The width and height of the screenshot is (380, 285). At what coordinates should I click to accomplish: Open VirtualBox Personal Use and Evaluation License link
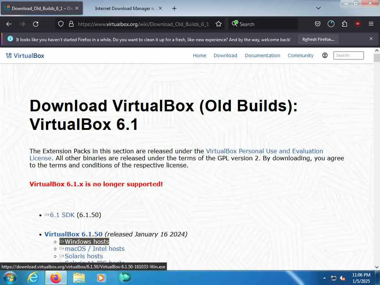point(176,155)
